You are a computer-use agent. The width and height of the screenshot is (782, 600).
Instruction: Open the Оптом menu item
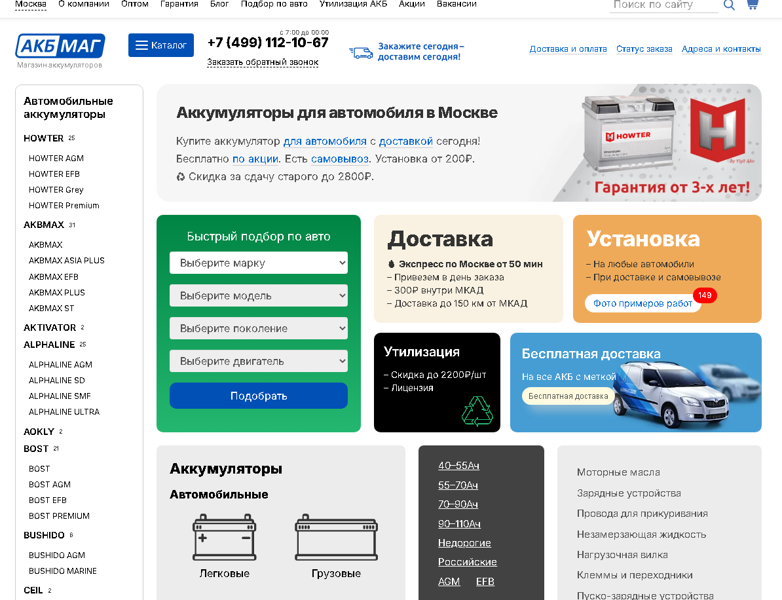135,4
